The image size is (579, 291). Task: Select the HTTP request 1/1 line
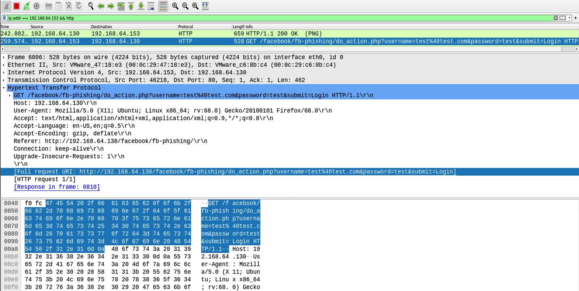click(45, 179)
